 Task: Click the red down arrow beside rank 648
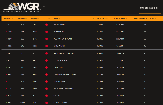pos(7,74)
